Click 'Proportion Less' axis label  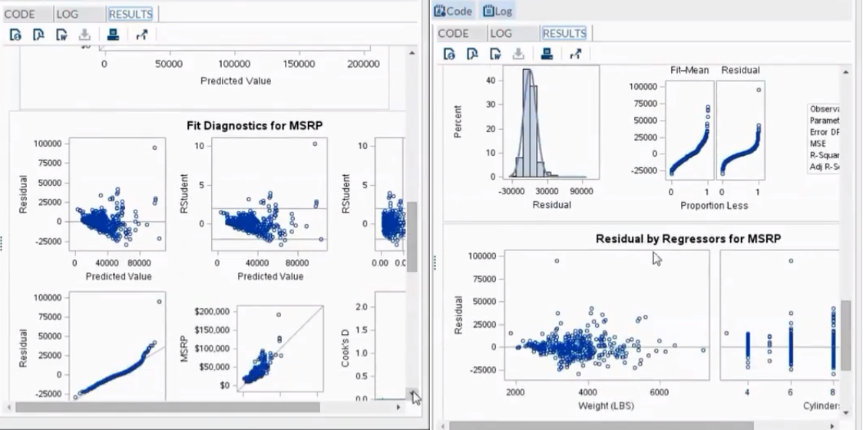point(714,206)
